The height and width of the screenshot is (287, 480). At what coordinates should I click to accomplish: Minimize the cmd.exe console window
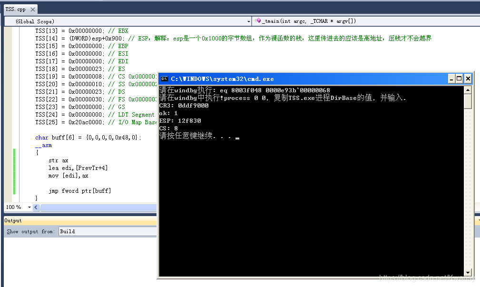click(x=451, y=79)
